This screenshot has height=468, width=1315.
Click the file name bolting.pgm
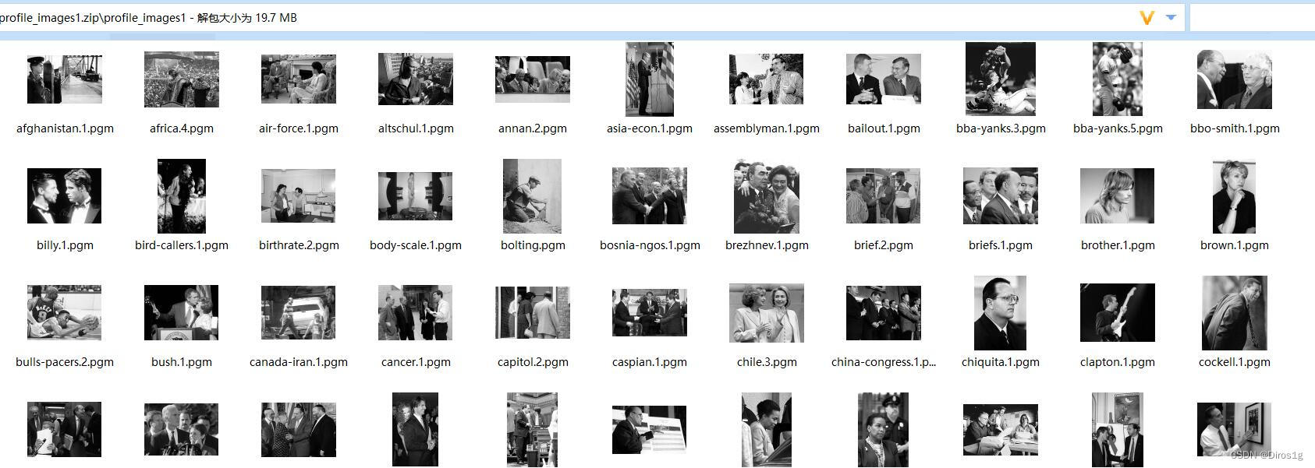[533, 245]
